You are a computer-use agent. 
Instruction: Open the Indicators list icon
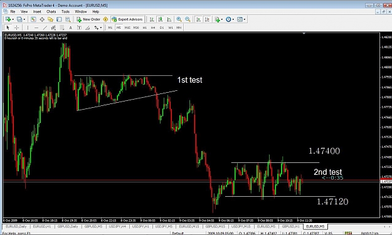(217, 19)
